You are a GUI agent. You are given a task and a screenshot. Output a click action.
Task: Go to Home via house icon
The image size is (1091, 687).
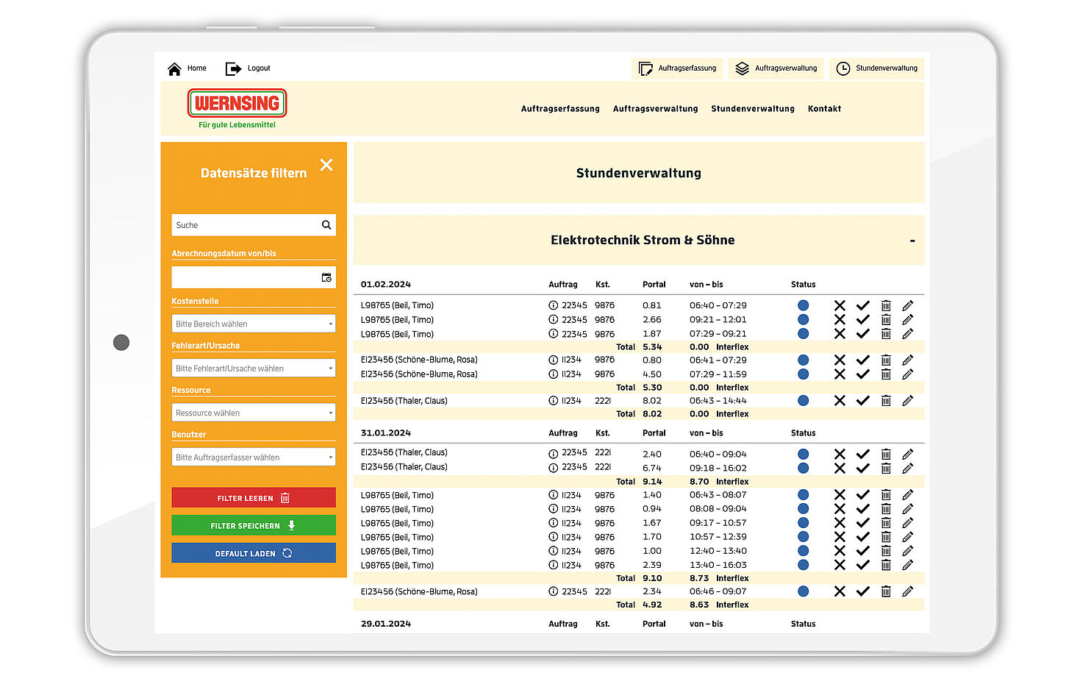point(174,68)
